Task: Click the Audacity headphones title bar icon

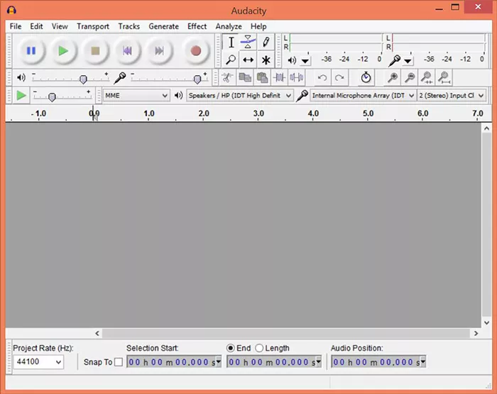Action: pos(11,11)
